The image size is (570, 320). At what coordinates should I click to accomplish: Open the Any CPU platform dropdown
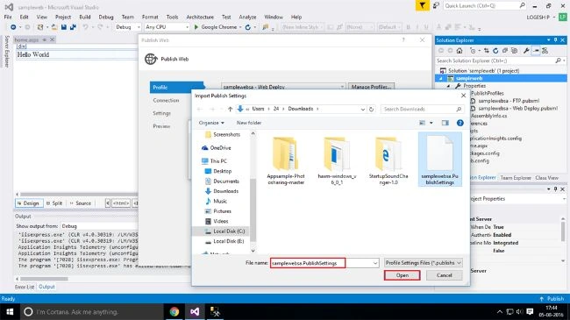(x=167, y=27)
